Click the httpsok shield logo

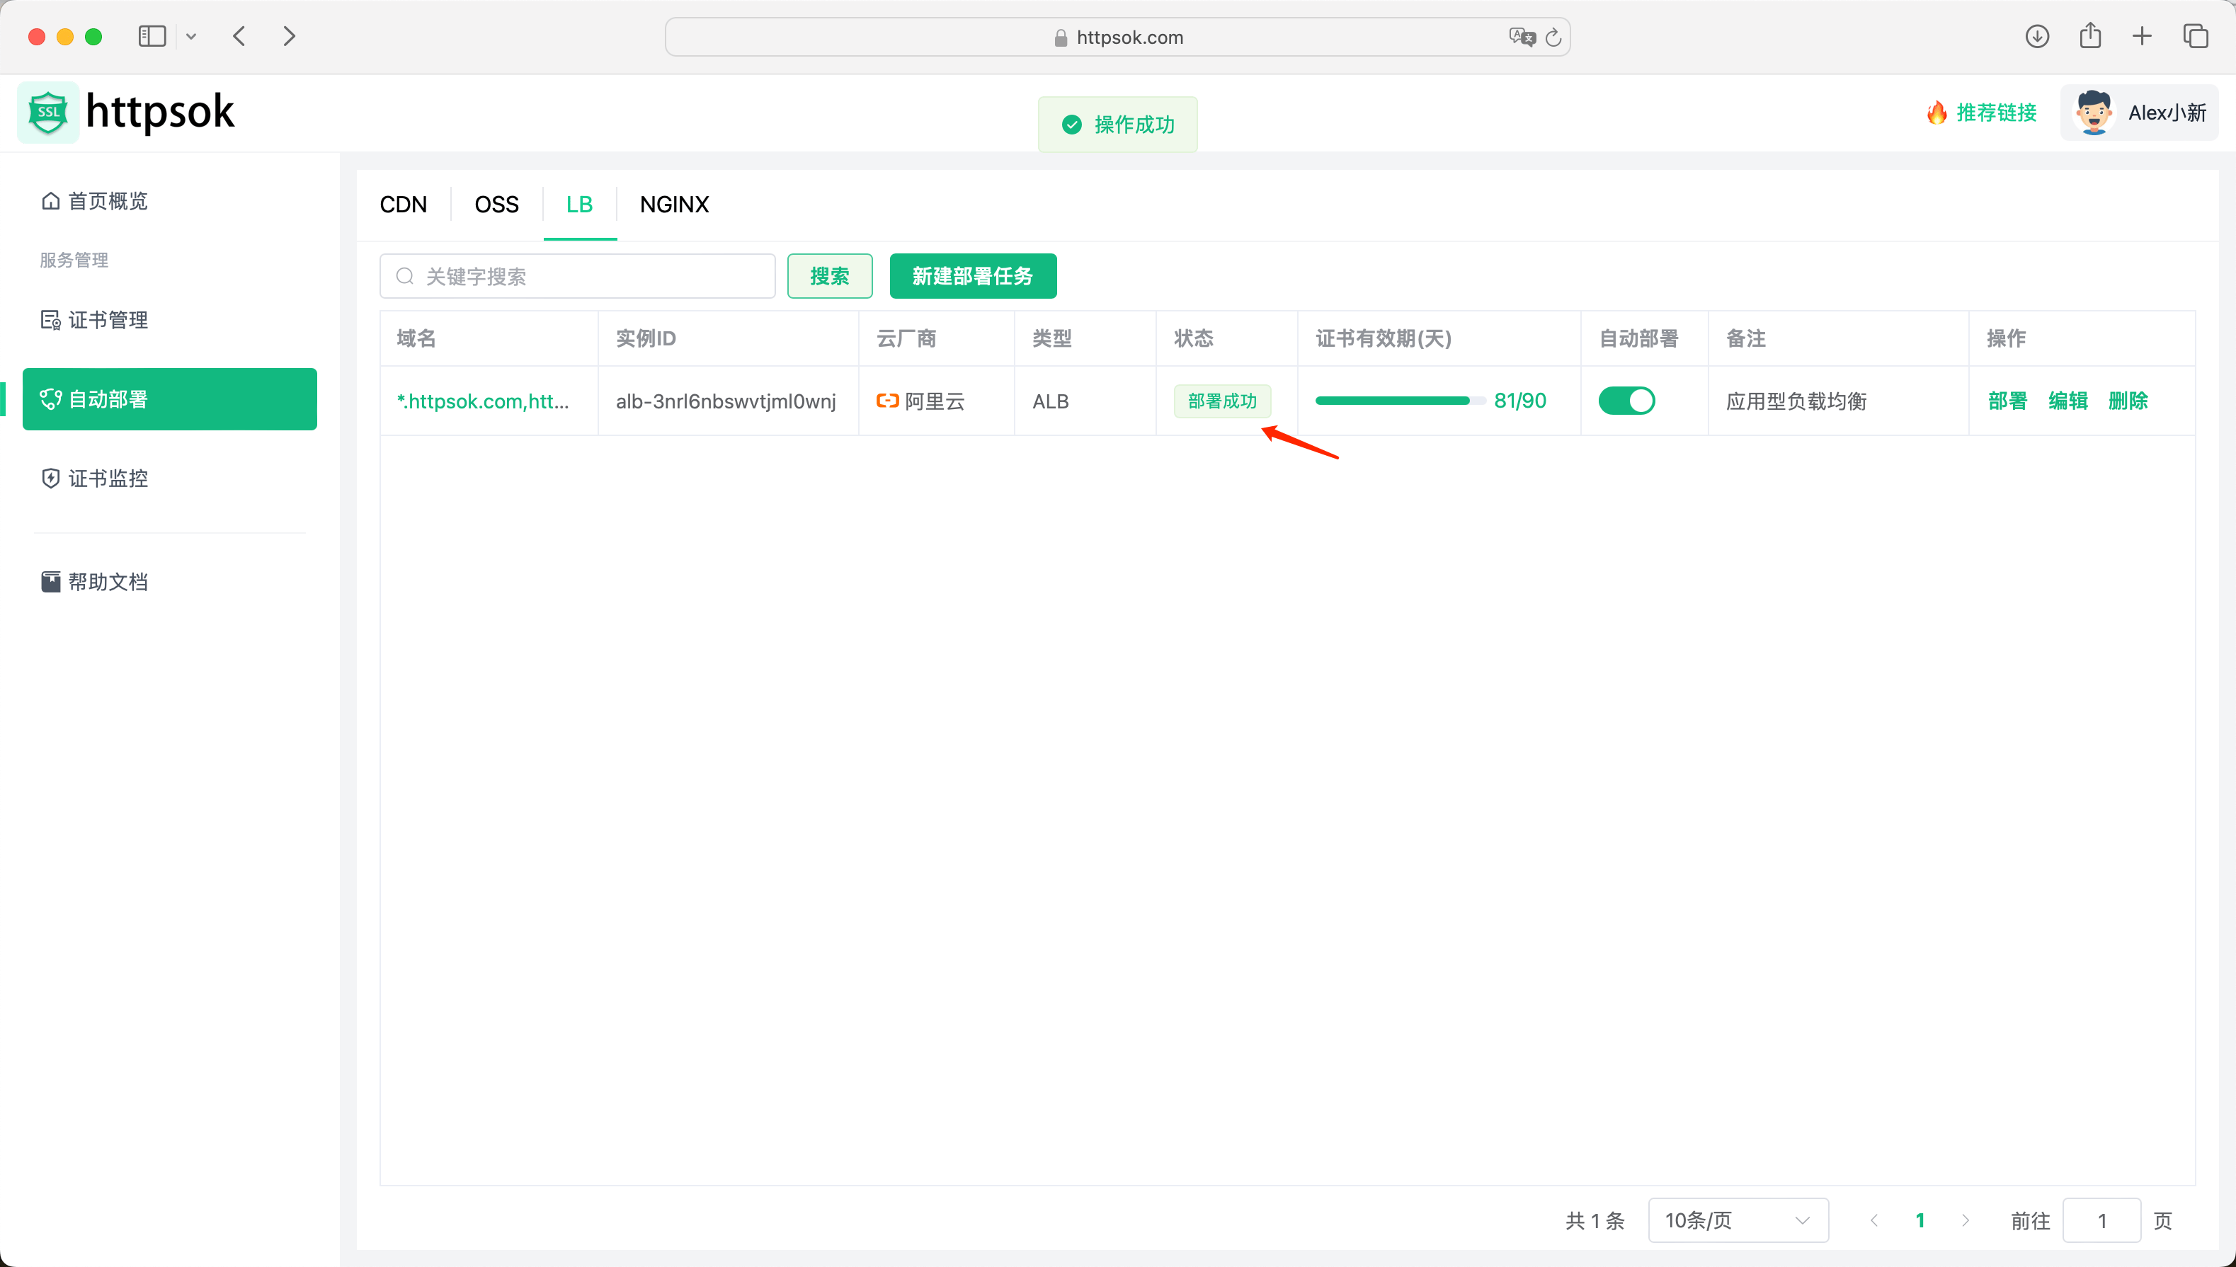pos(48,111)
